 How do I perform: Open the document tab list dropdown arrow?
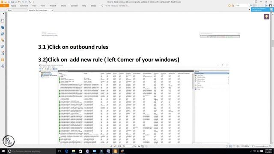click(x=249, y=10)
